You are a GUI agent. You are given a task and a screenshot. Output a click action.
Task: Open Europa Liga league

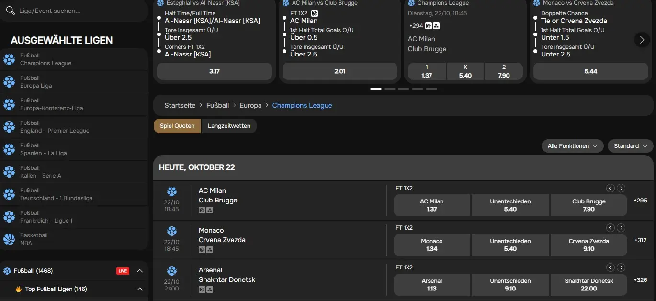pyautogui.click(x=74, y=82)
